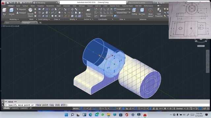Open Layer Properties manager

(159, 12)
